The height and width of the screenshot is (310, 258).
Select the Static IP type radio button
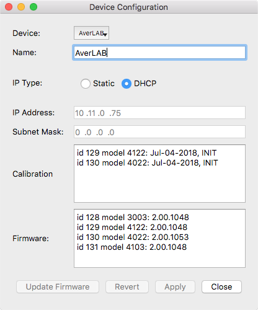pos(86,84)
